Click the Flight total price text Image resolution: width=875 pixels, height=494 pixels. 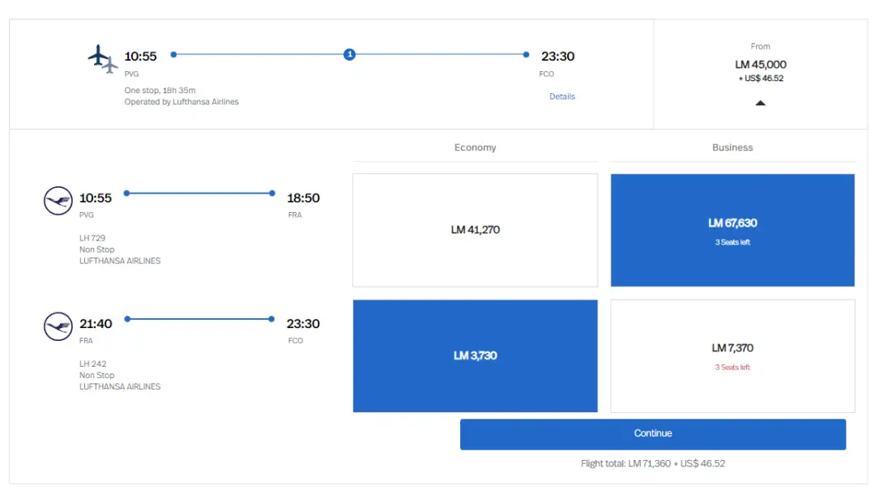pyautogui.click(x=652, y=464)
